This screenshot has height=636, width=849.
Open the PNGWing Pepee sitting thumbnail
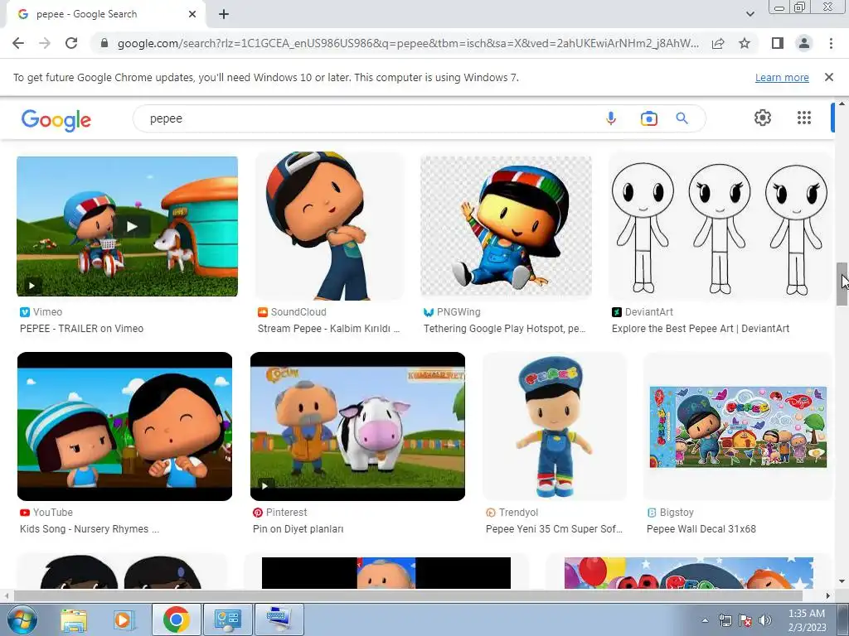pos(506,226)
